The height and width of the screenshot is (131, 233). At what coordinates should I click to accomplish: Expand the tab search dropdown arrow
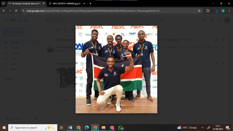tap(3, 3)
